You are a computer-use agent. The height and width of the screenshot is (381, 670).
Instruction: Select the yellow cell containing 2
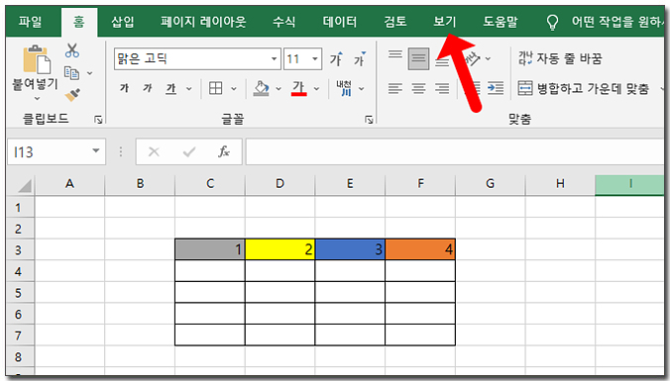click(x=279, y=249)
